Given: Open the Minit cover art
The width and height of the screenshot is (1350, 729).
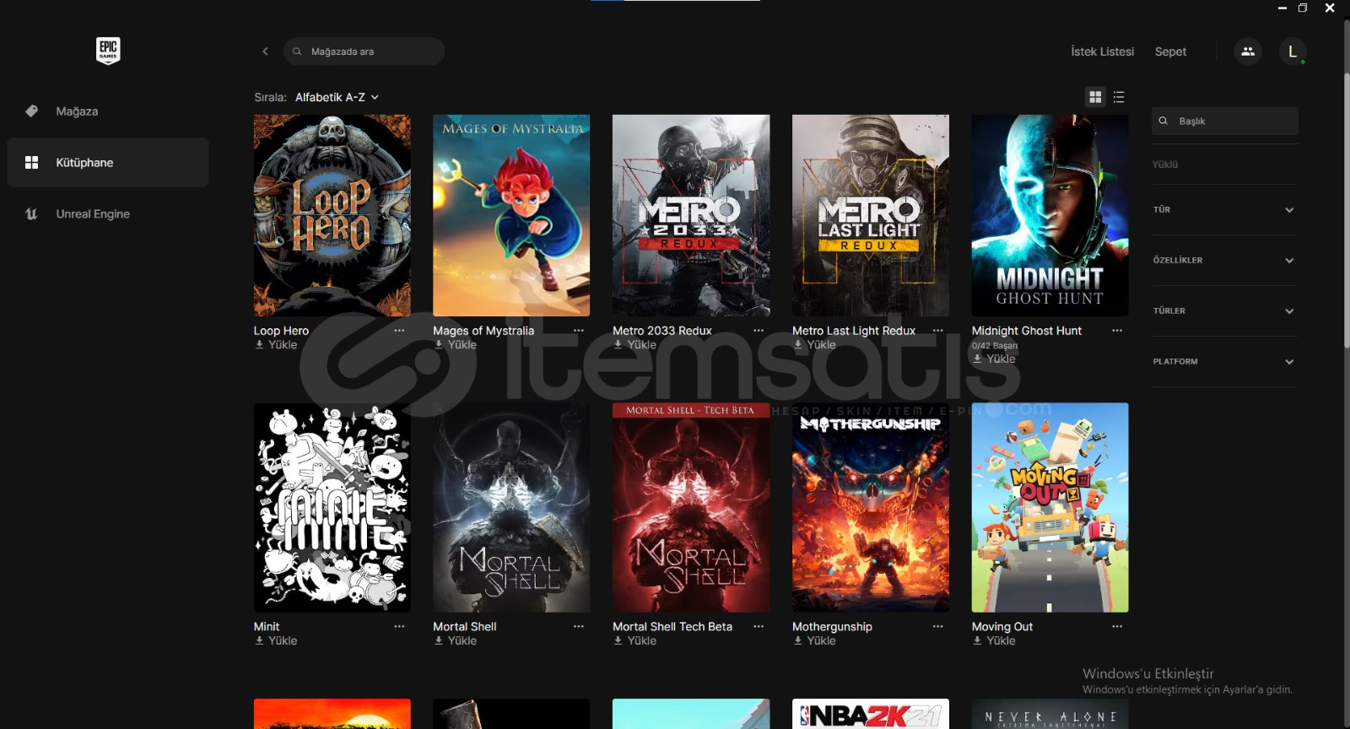Looking at the screenshot, I should [x=332, y=507].
